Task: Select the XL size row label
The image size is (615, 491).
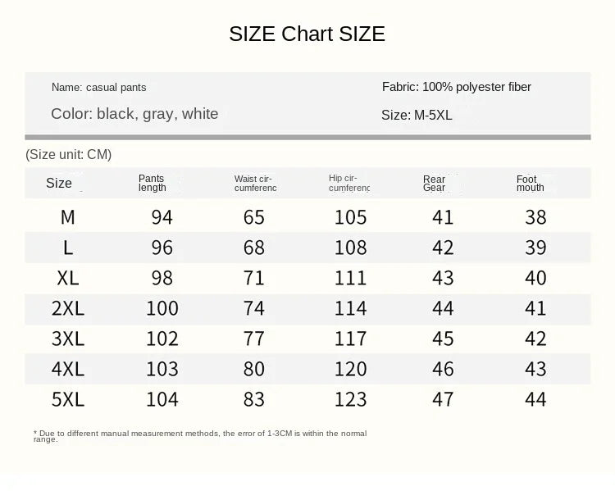Action: pos(68,278)
